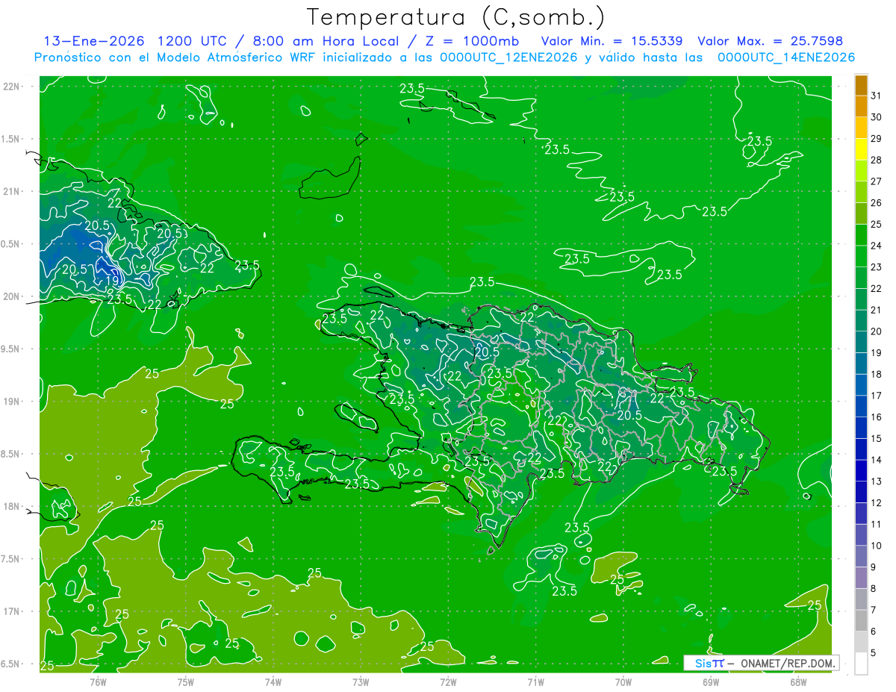Pick the white swatch below 5
The image size is (896, 692).
[861, 664]
